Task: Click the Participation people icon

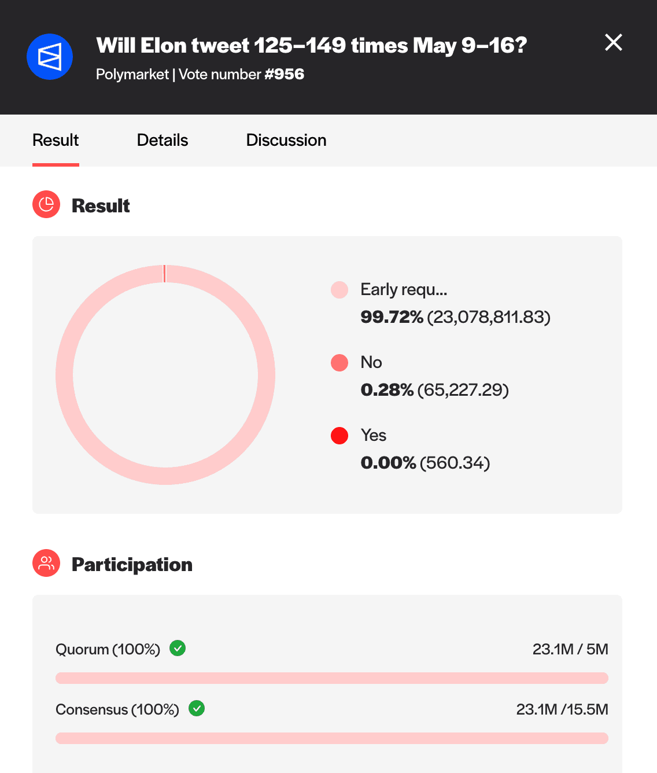Action: pos(46,563)
